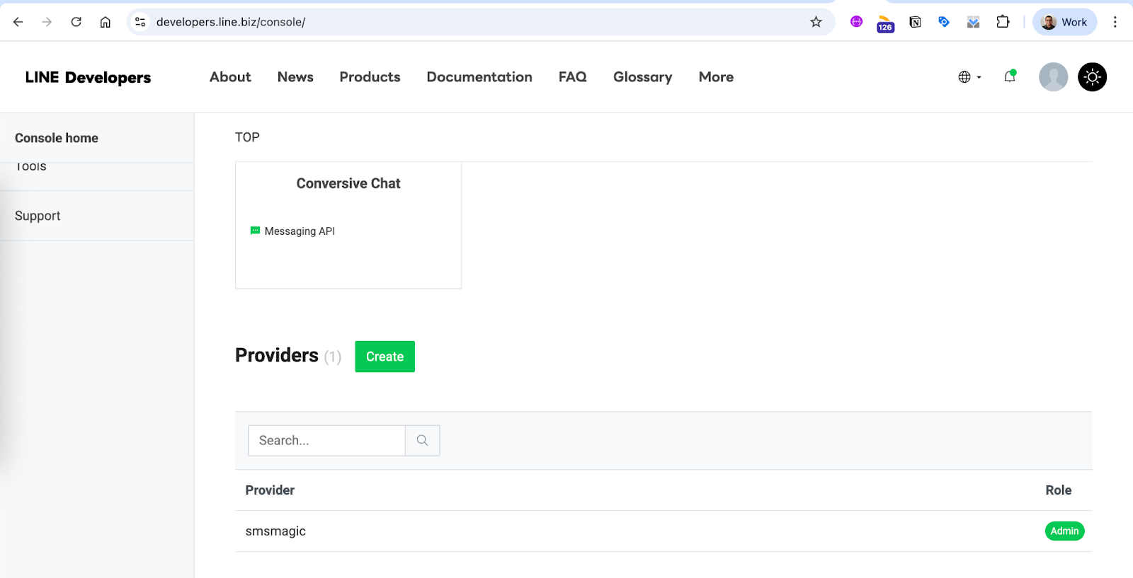
Task: Bookmark the page with the star icon
Action: 816,22
